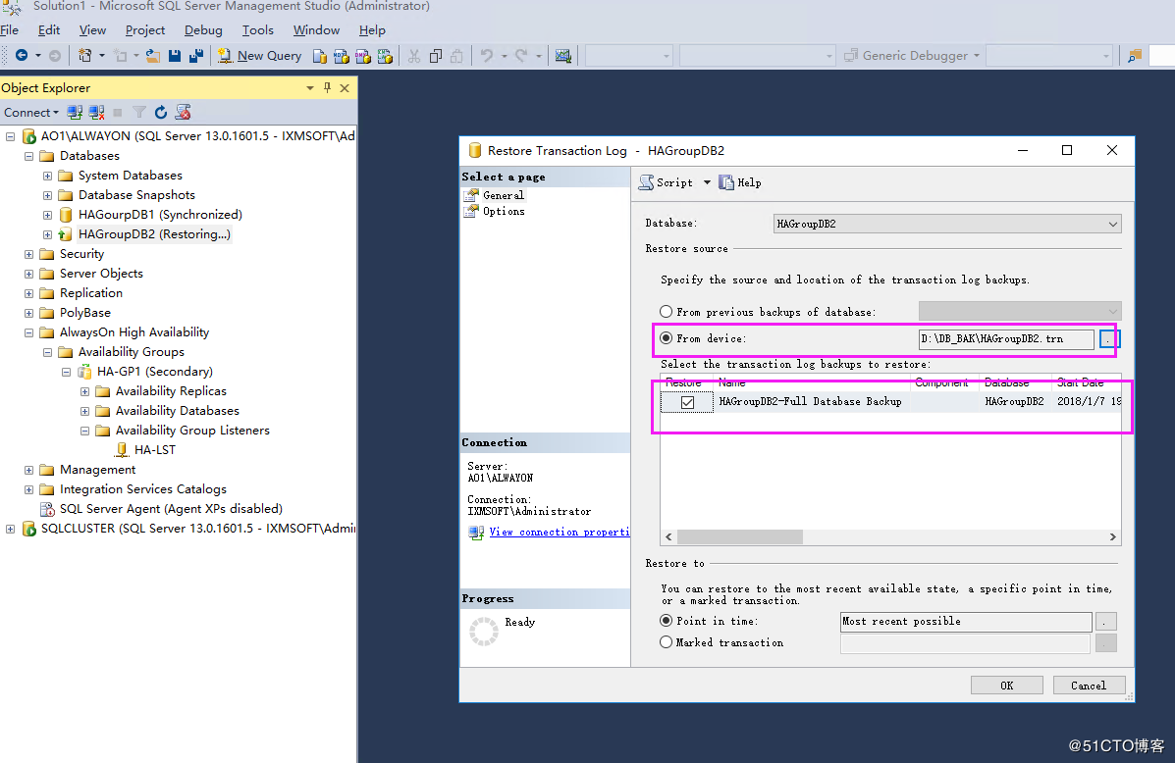Click the Cancel button

[x=1089, y=685]
